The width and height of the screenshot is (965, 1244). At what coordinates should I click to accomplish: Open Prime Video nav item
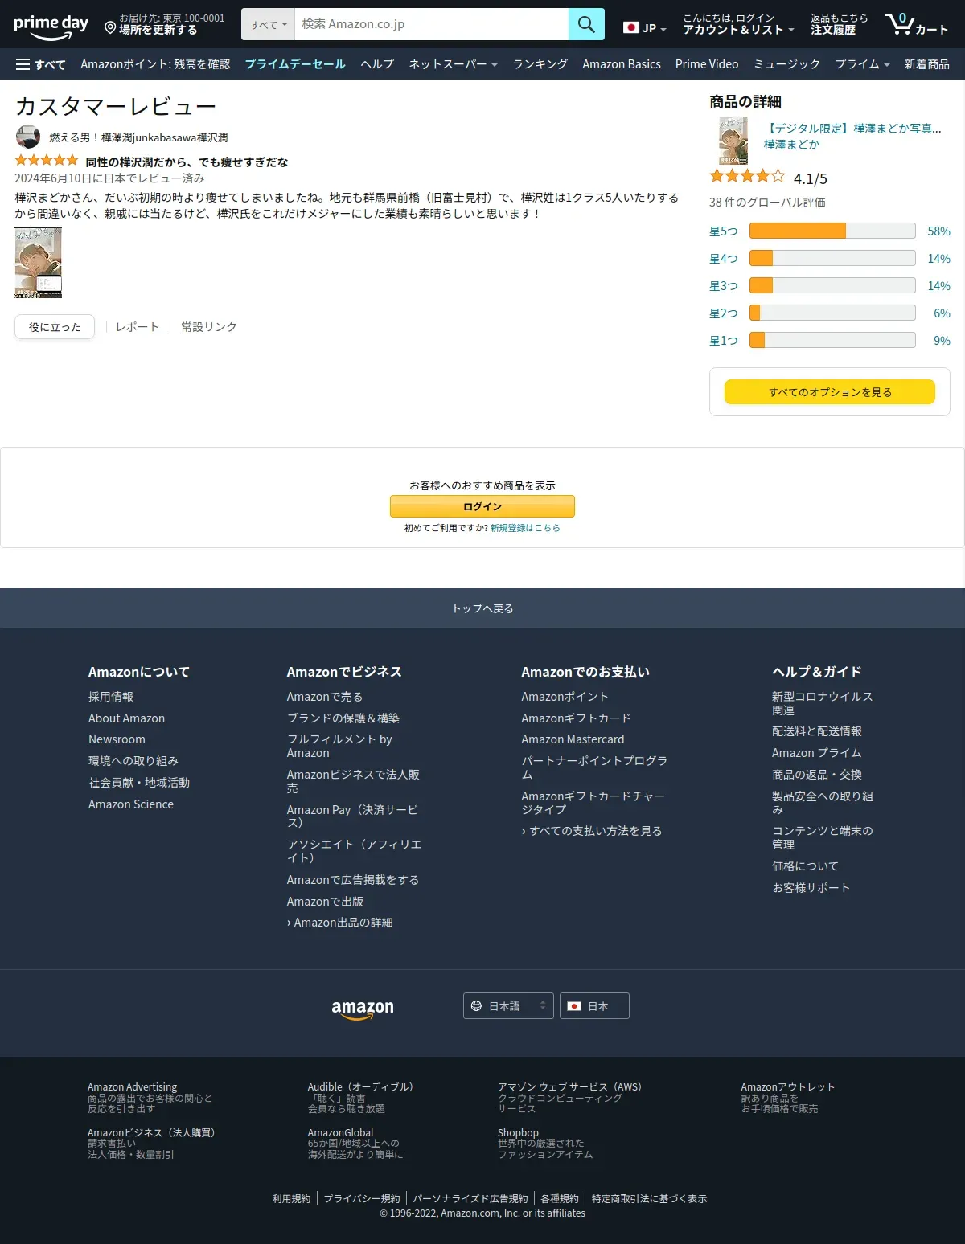707,64
